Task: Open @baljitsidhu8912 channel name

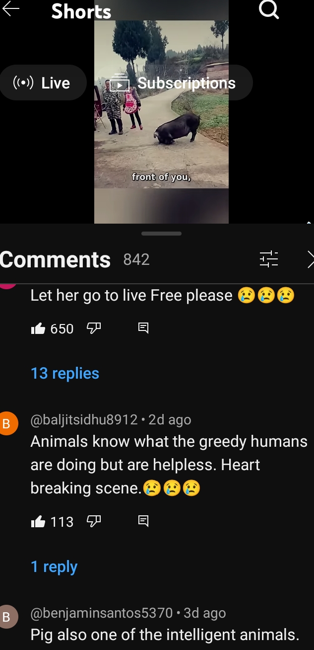Action: click(x=84, y=420)
